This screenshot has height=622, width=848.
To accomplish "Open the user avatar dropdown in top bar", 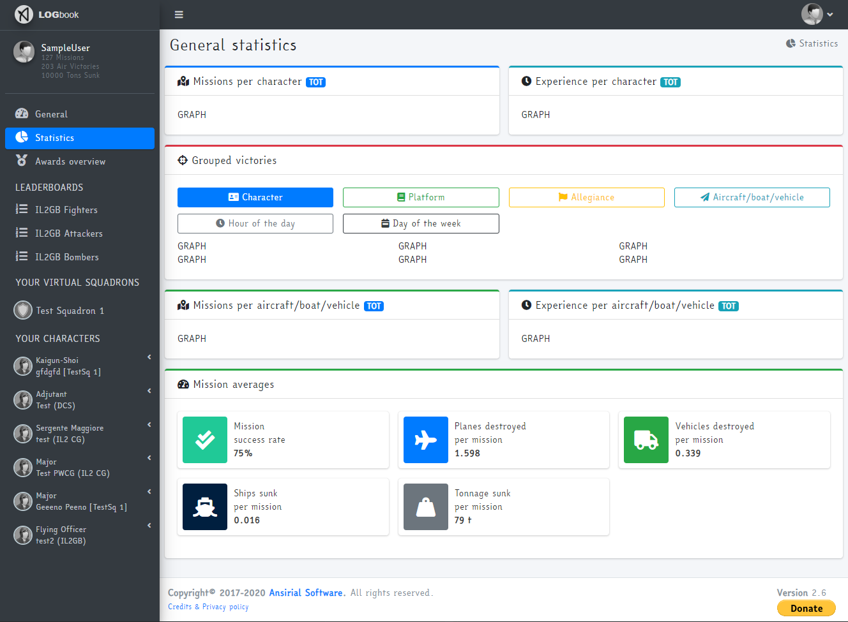I will coord(817,14).
